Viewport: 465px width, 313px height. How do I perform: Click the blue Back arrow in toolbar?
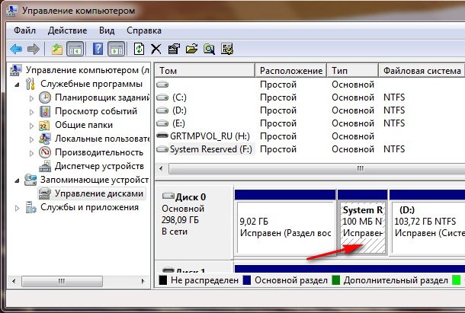pos(16,49)
